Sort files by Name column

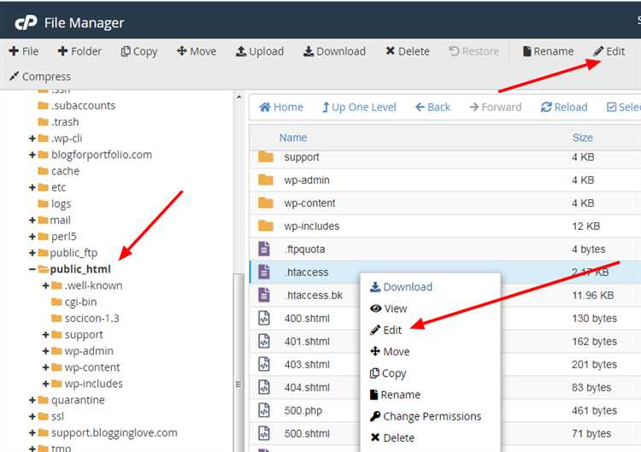293,138
